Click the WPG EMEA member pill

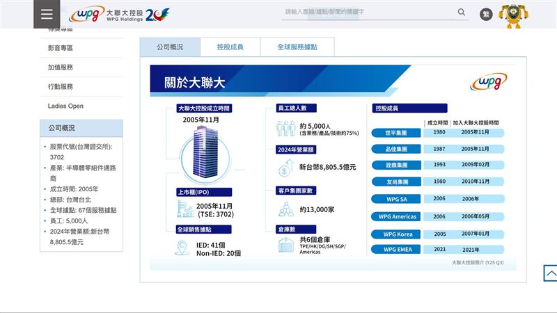[x=396, y=250]
